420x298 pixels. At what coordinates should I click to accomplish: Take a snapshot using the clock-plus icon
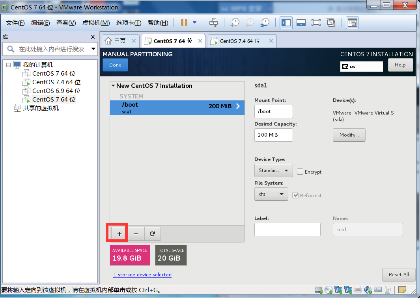[235, 23]
